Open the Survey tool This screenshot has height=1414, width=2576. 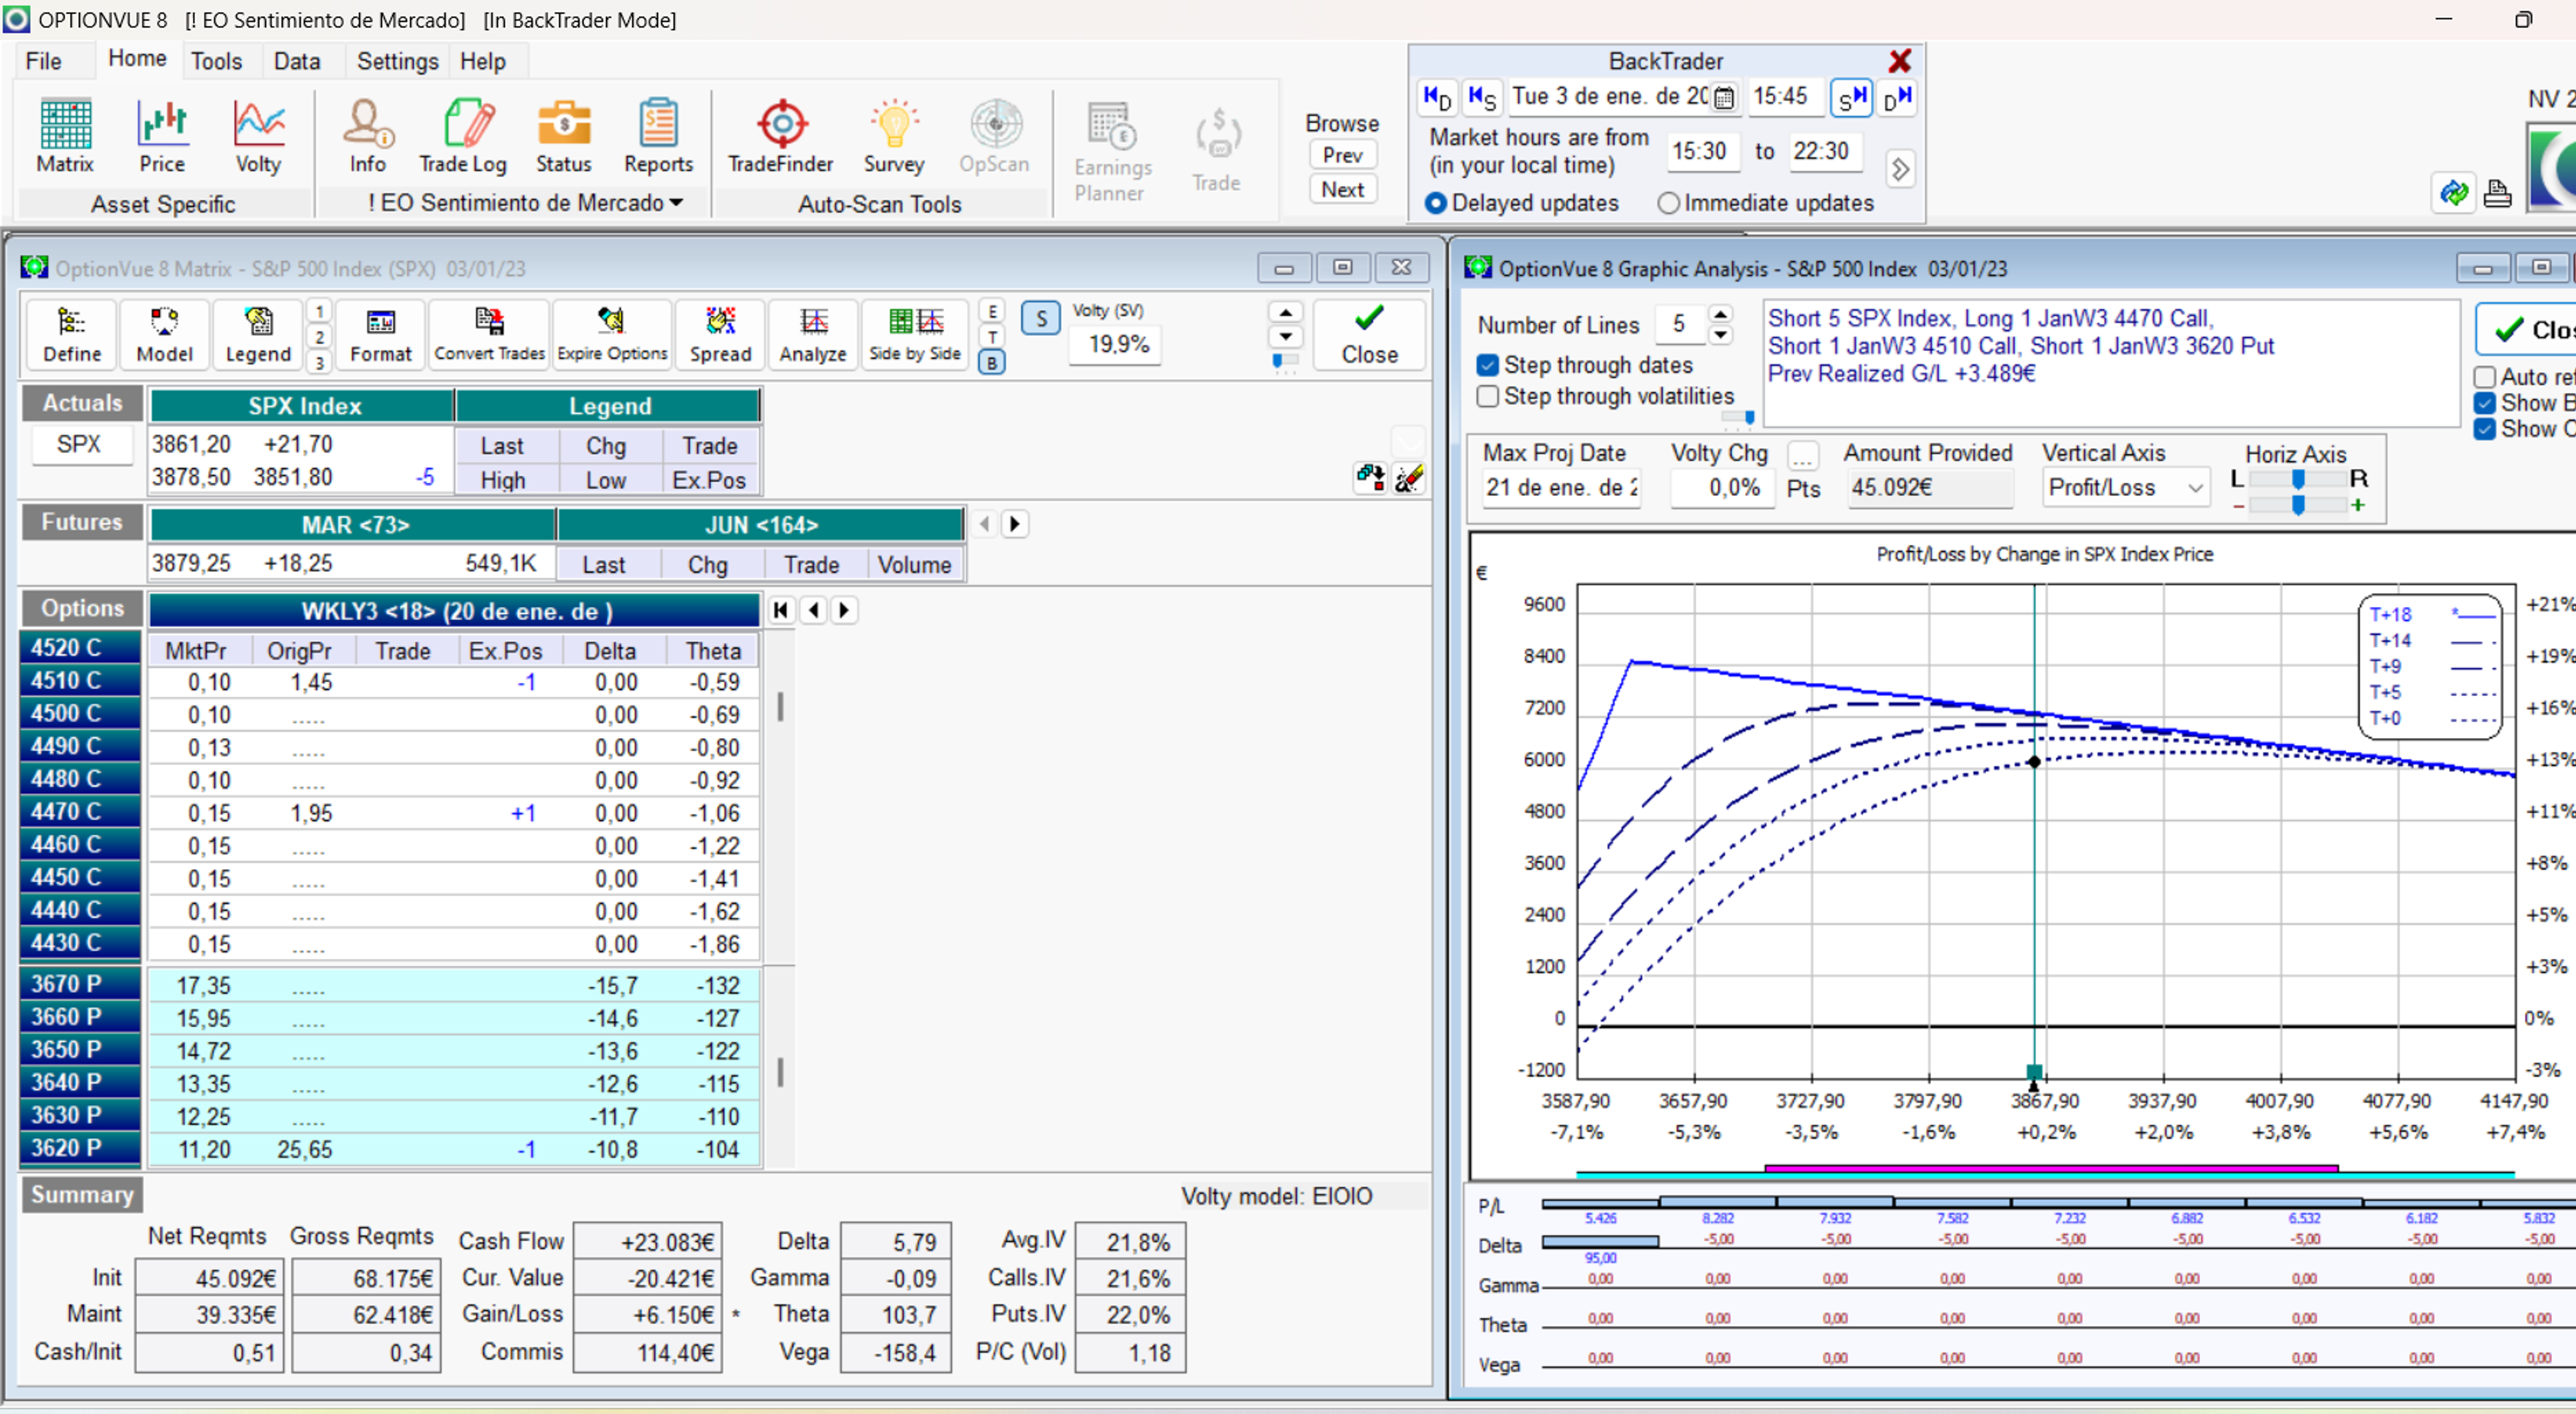[893, 136]
